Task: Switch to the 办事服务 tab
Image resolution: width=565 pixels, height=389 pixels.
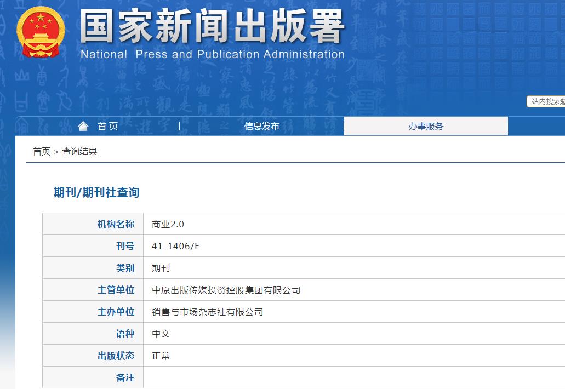Action: tap(426, 126)
